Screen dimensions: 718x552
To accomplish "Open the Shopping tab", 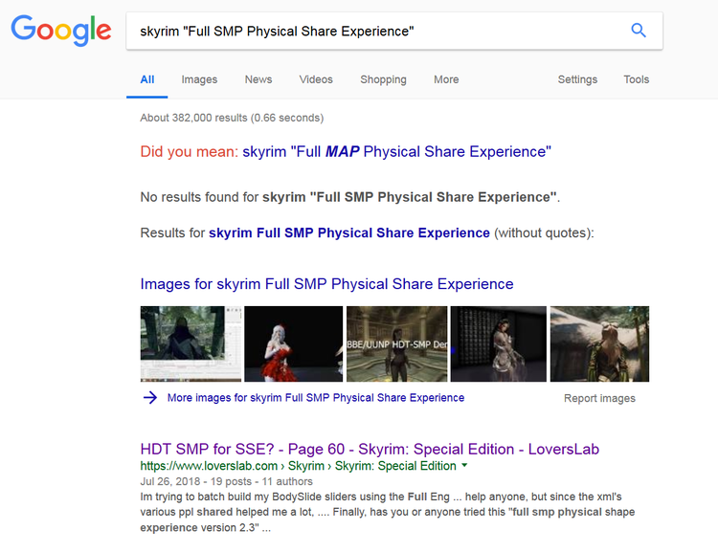I will click(383, 79).
